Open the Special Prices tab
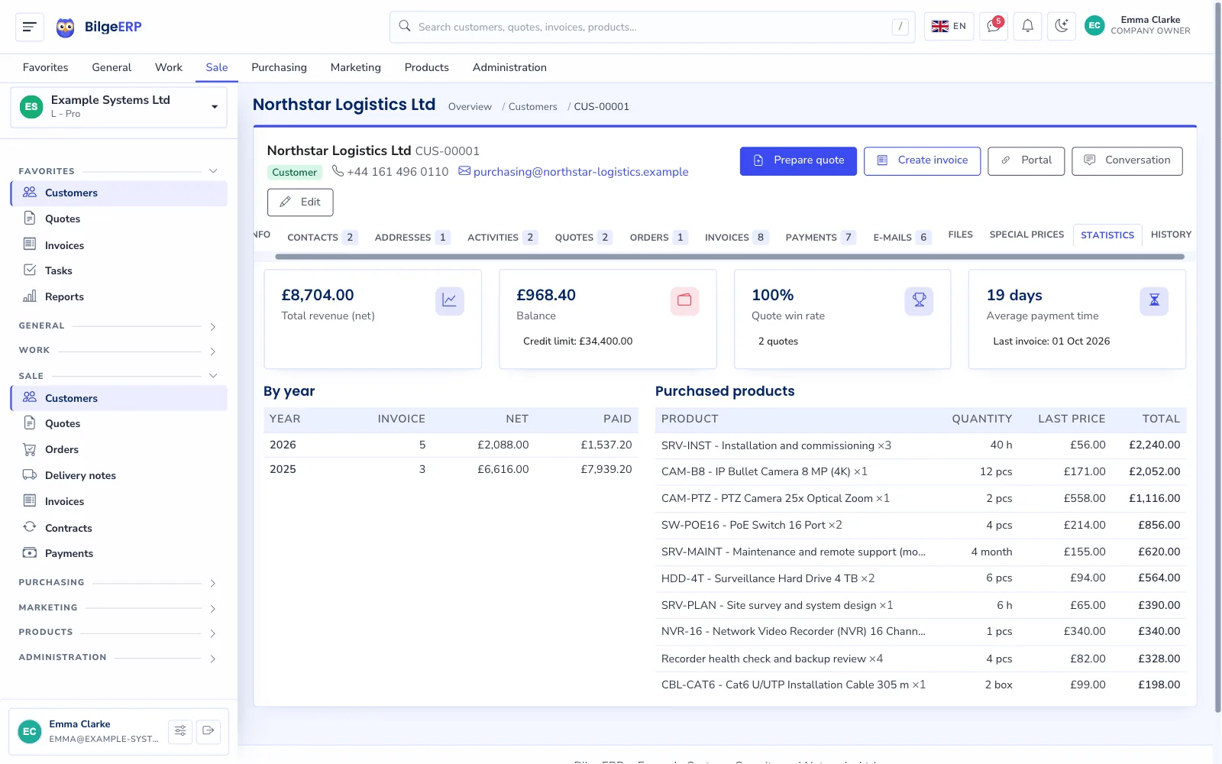1222x764 pixels. pyautogui.click(x=1026, y=235)
